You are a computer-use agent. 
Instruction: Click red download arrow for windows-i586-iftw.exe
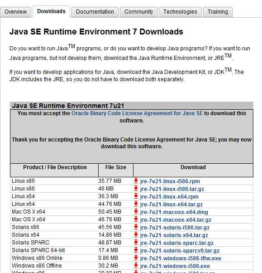tap(136, 258)
